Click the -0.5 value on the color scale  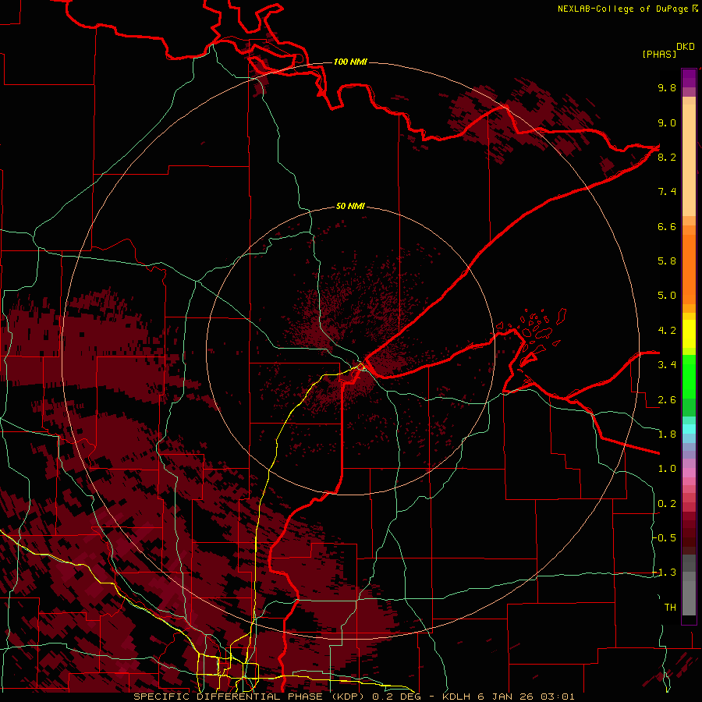[664, 537]
